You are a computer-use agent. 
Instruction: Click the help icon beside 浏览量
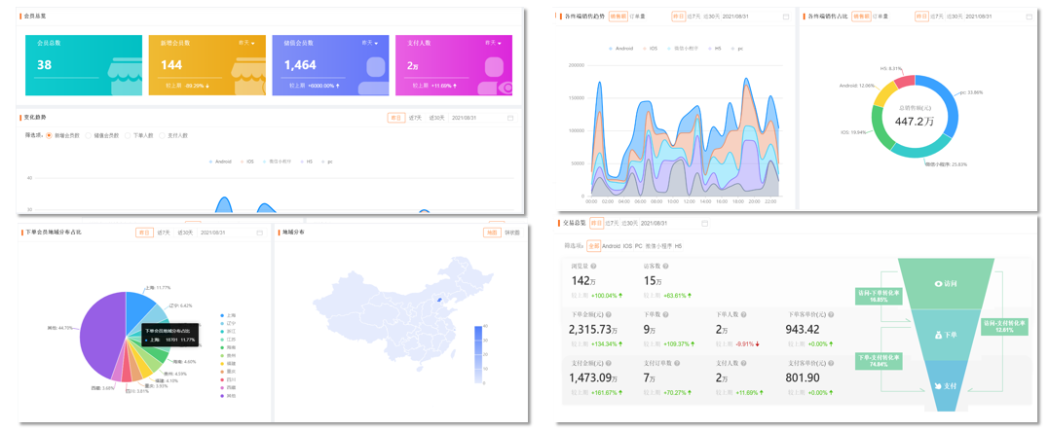[x=593, y=266]
